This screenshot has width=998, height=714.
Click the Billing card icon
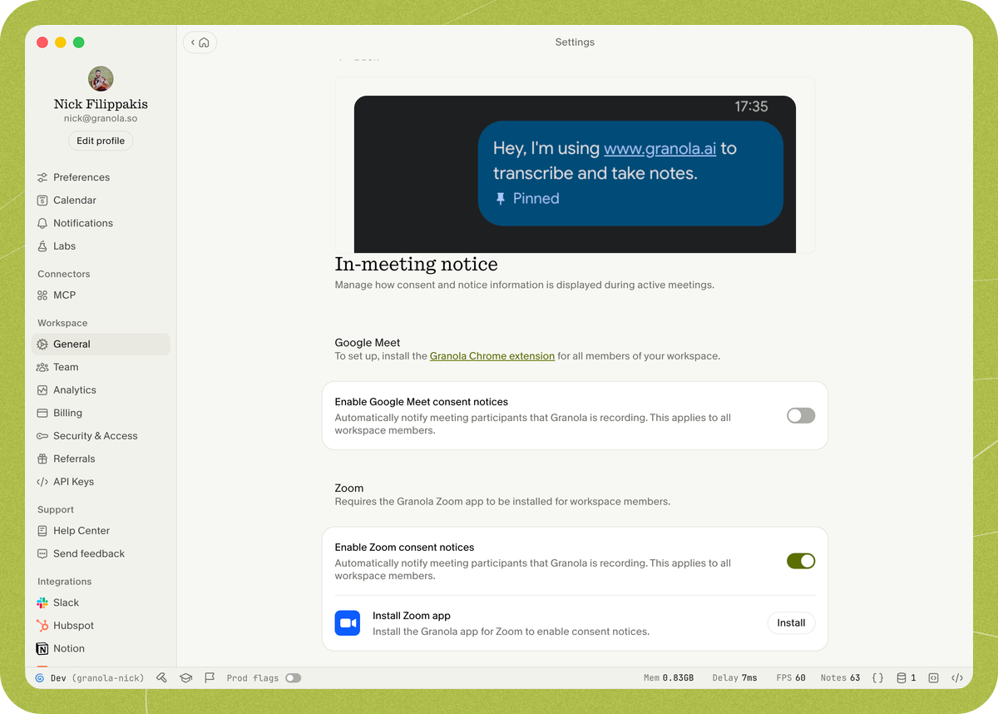coord(42,413)
